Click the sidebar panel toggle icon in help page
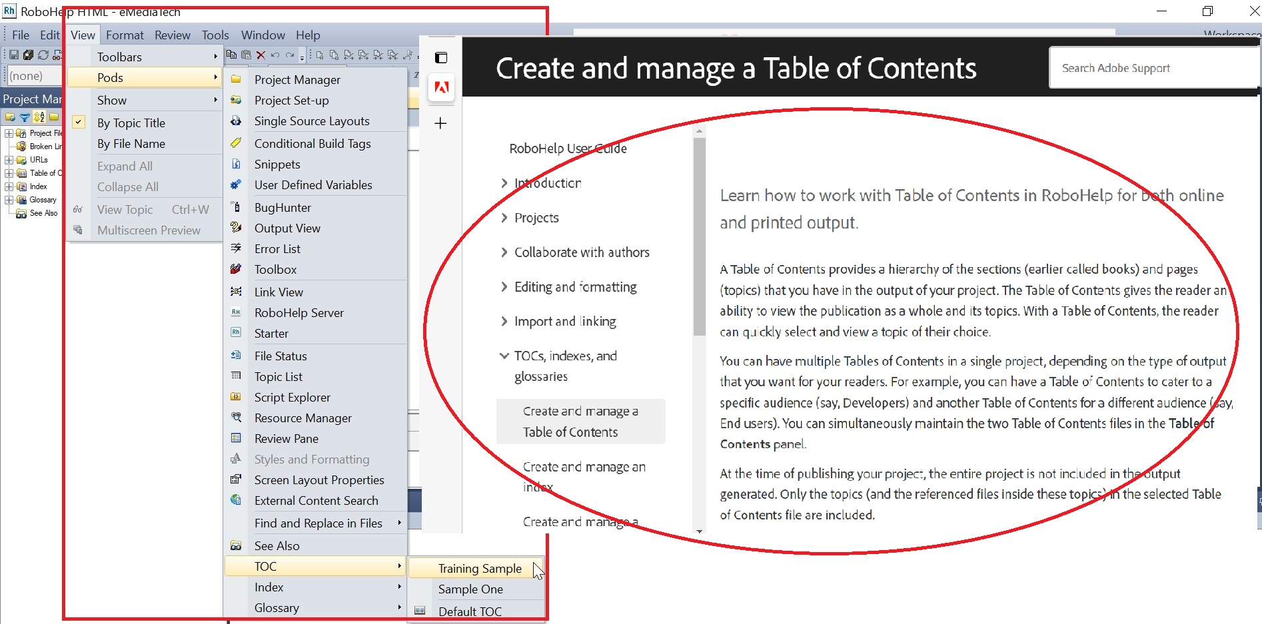The image size is (1262, 624). (x=441, y=58)
